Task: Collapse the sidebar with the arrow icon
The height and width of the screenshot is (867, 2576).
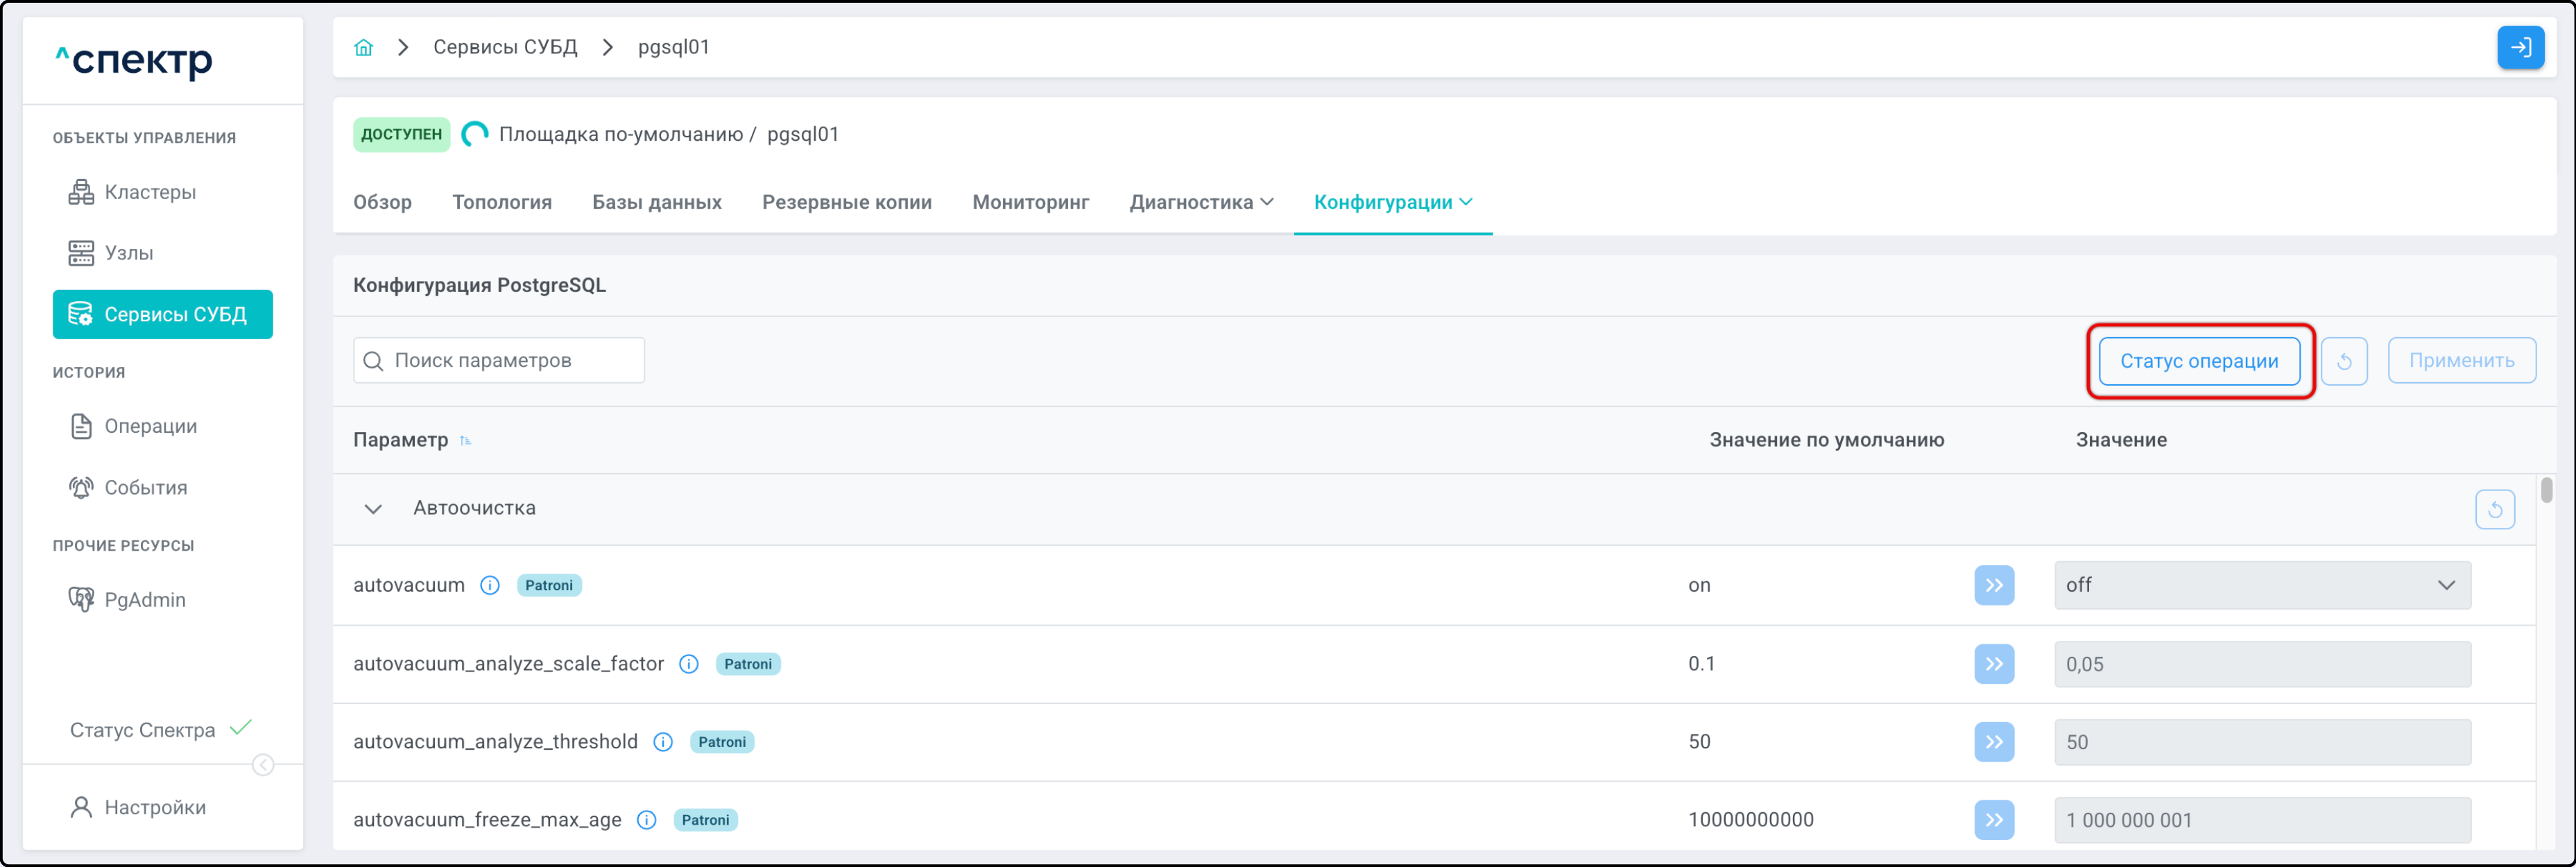Action: 263,765
